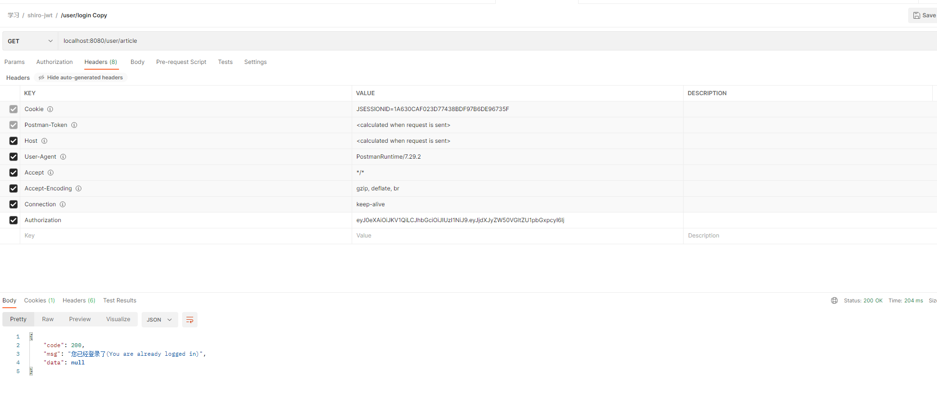Screen dimensions: 937x400
Task: Open the response Cookies tab
Action: pos(39,300)
